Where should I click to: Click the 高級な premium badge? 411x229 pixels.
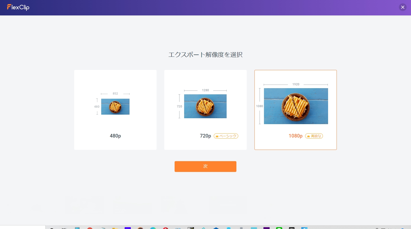point(314,136)
